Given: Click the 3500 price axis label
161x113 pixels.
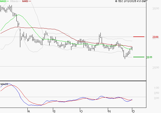Looking at the screenshot, I should 156,8.
